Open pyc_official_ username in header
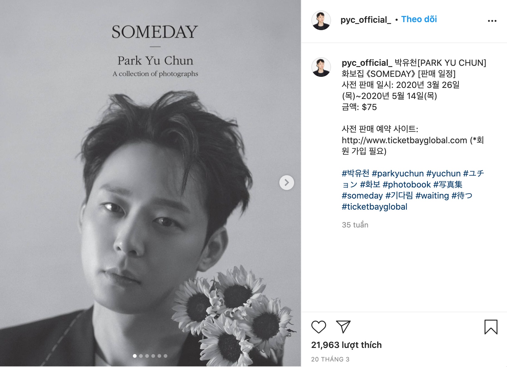Viewport: 507px width, 367px height. pos(365,20)
